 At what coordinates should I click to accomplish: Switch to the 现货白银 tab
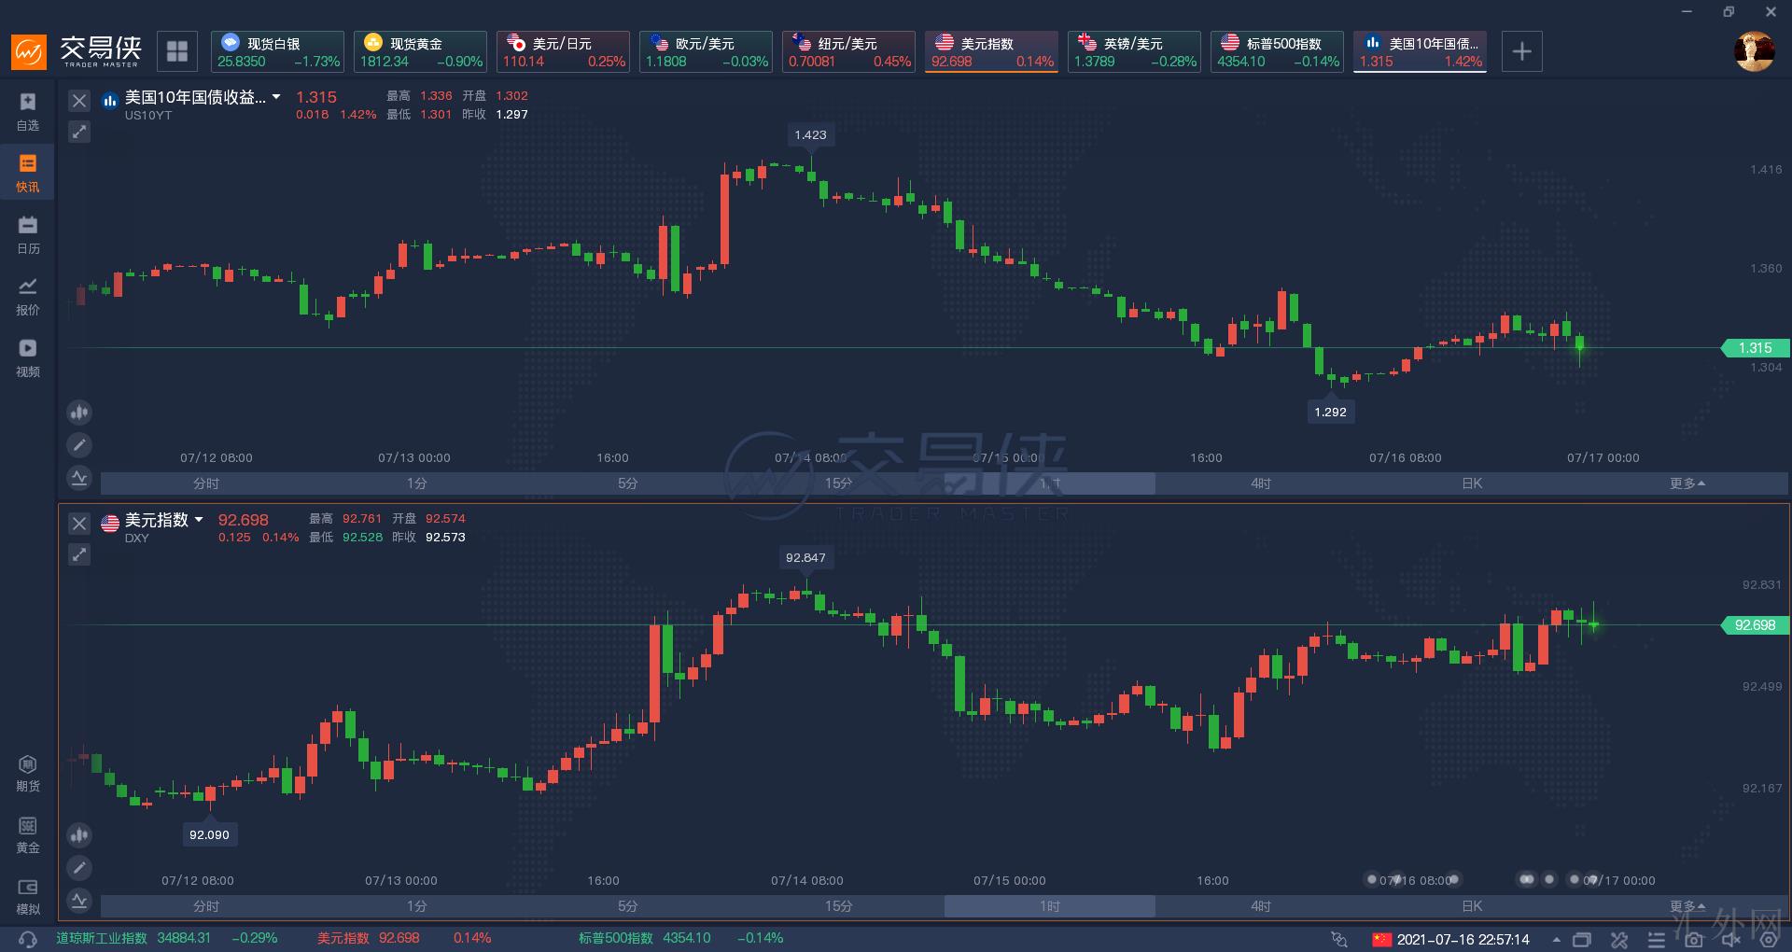277,51
